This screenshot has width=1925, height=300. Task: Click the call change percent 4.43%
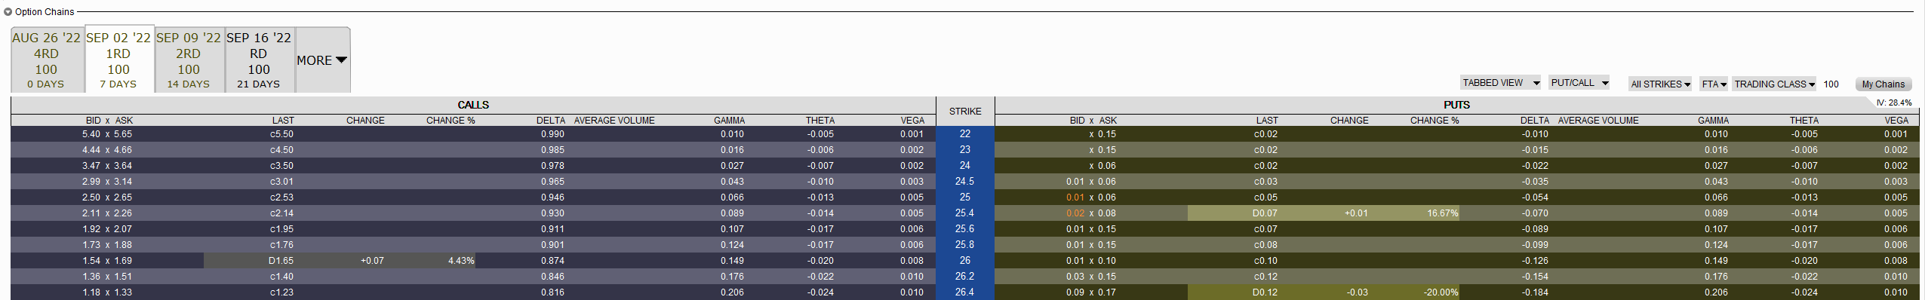[x=461, y=261]
